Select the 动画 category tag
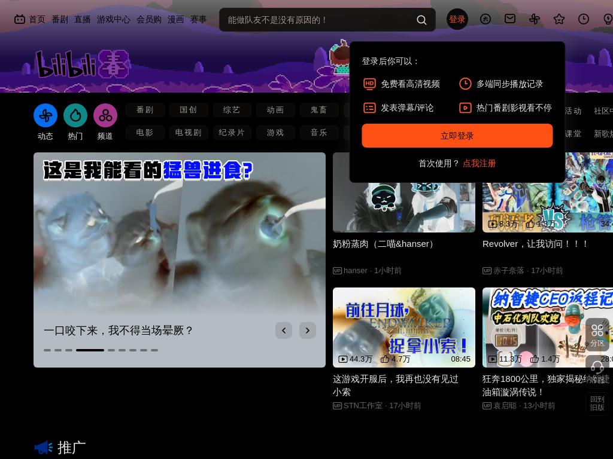Image resolution: width=613 pixels, height=459 pixels. point(275,110)
